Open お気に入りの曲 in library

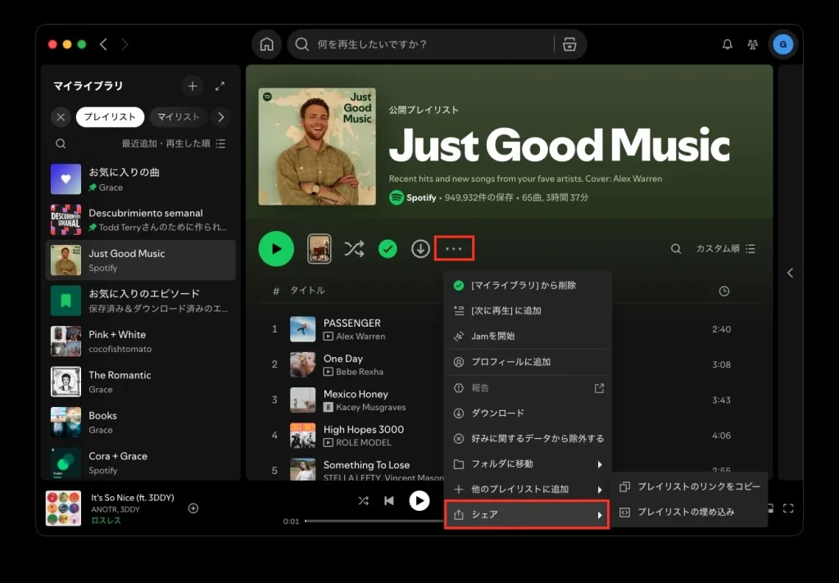[x=141, y=179]
